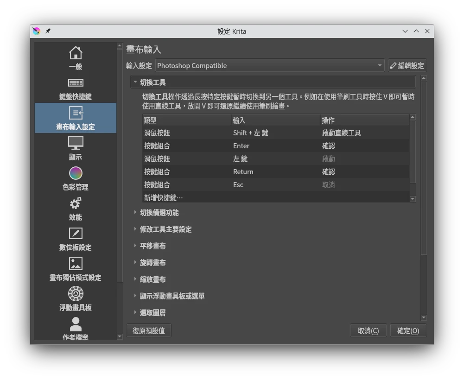Viewport: 464px width, 380px height.
Task: Collapse the 切換工具 section
Action: pos(135,82)
